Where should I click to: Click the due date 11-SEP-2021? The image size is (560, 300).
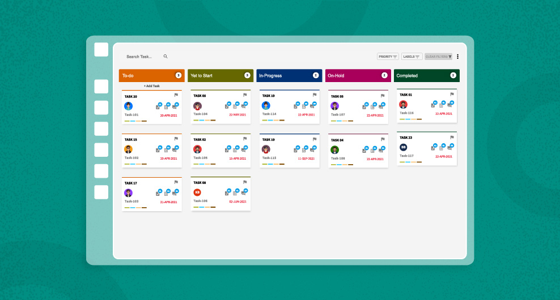[x=307, y=158]
